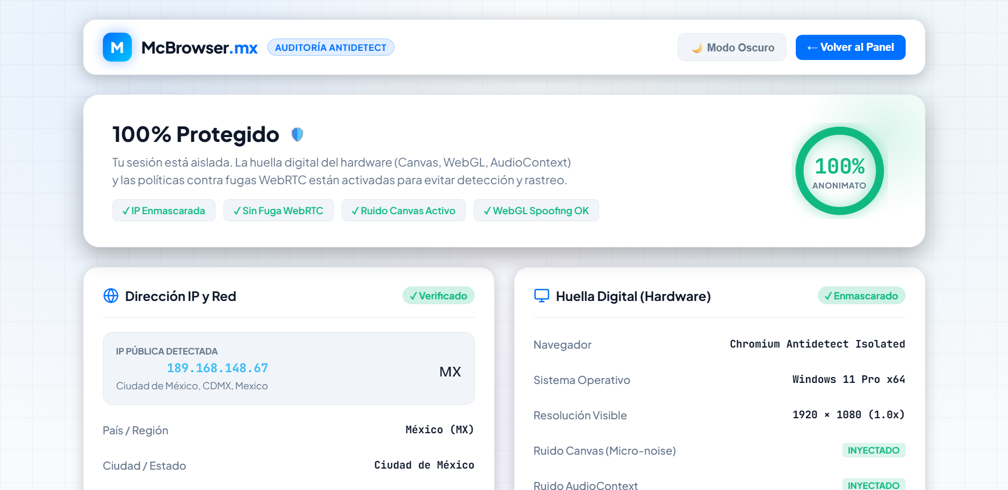Click the 'México (MX)' value
Viewport: 1008px width, 490px height.
click(x=439, y=429)
